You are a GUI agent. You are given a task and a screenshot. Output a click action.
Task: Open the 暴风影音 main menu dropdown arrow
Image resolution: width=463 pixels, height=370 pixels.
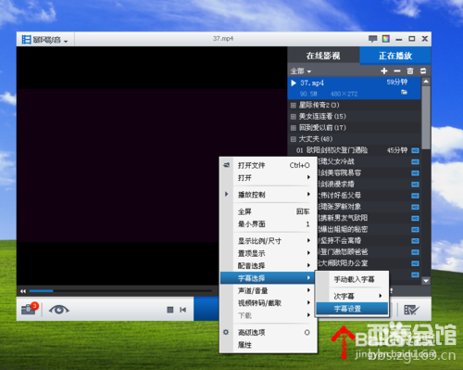point(66,41)
